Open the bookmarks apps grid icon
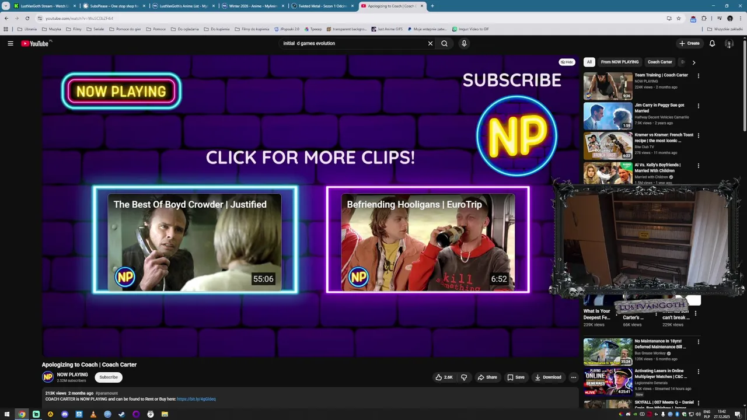Screen dimensions: 747x420 point(6,29)
